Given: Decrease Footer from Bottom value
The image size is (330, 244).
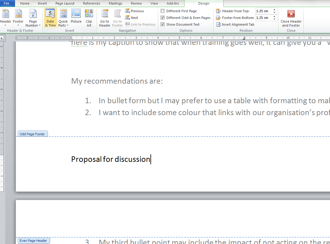Looking at the screenshot, I should (274, 19).
